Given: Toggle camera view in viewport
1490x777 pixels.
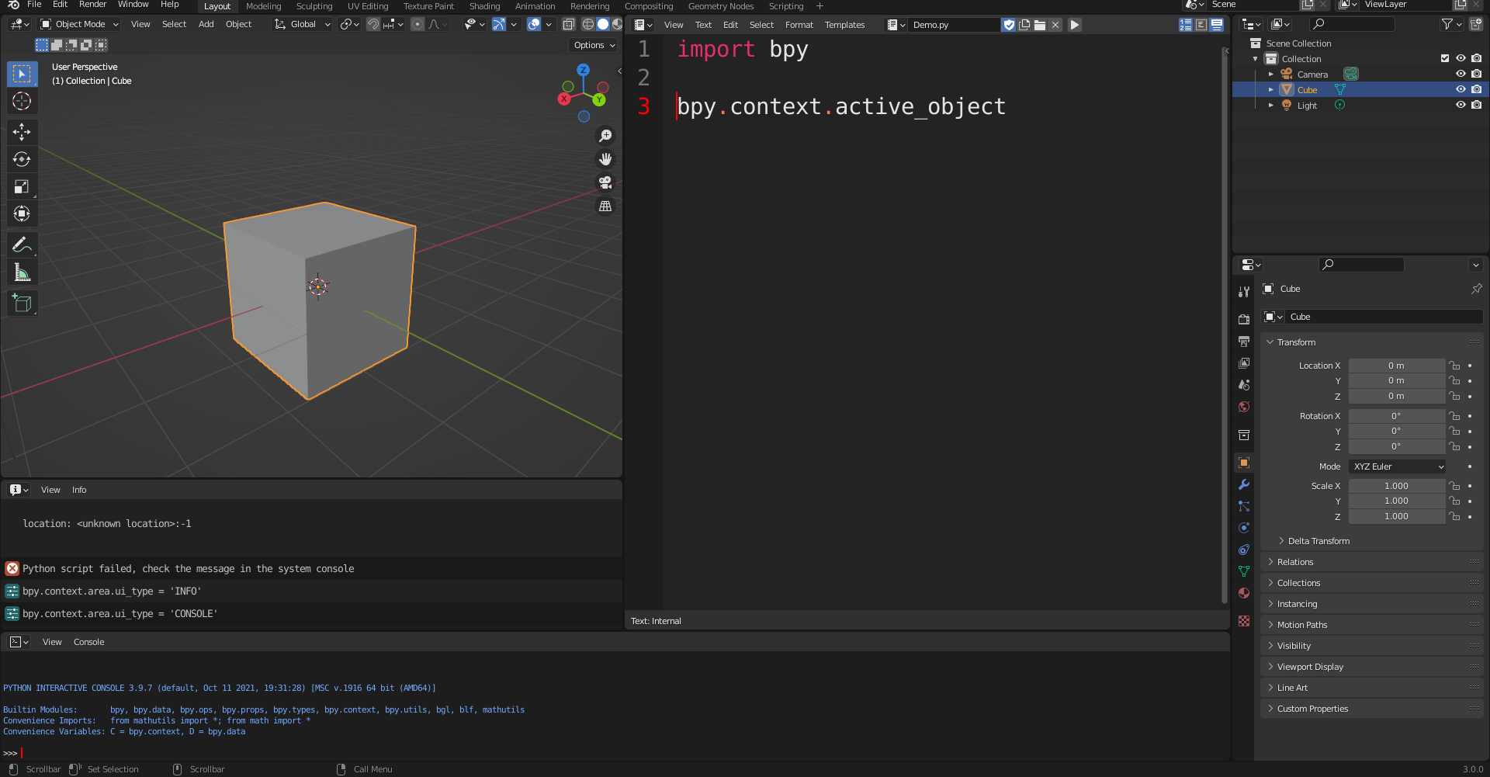Looking at the screenshot, I should [x=605, y=182].
